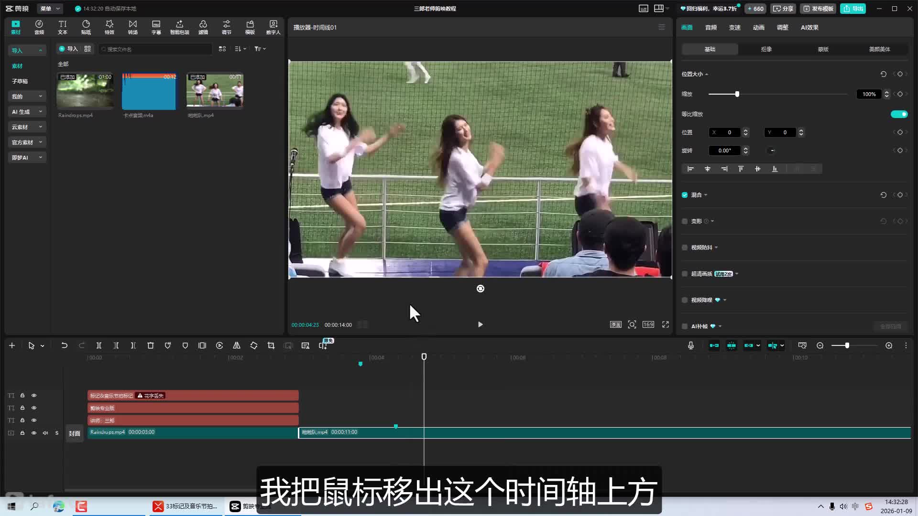This screenshot has height=516, width=918.
Task: Open the 转场 transitions panel
Action: click(133, 27)
